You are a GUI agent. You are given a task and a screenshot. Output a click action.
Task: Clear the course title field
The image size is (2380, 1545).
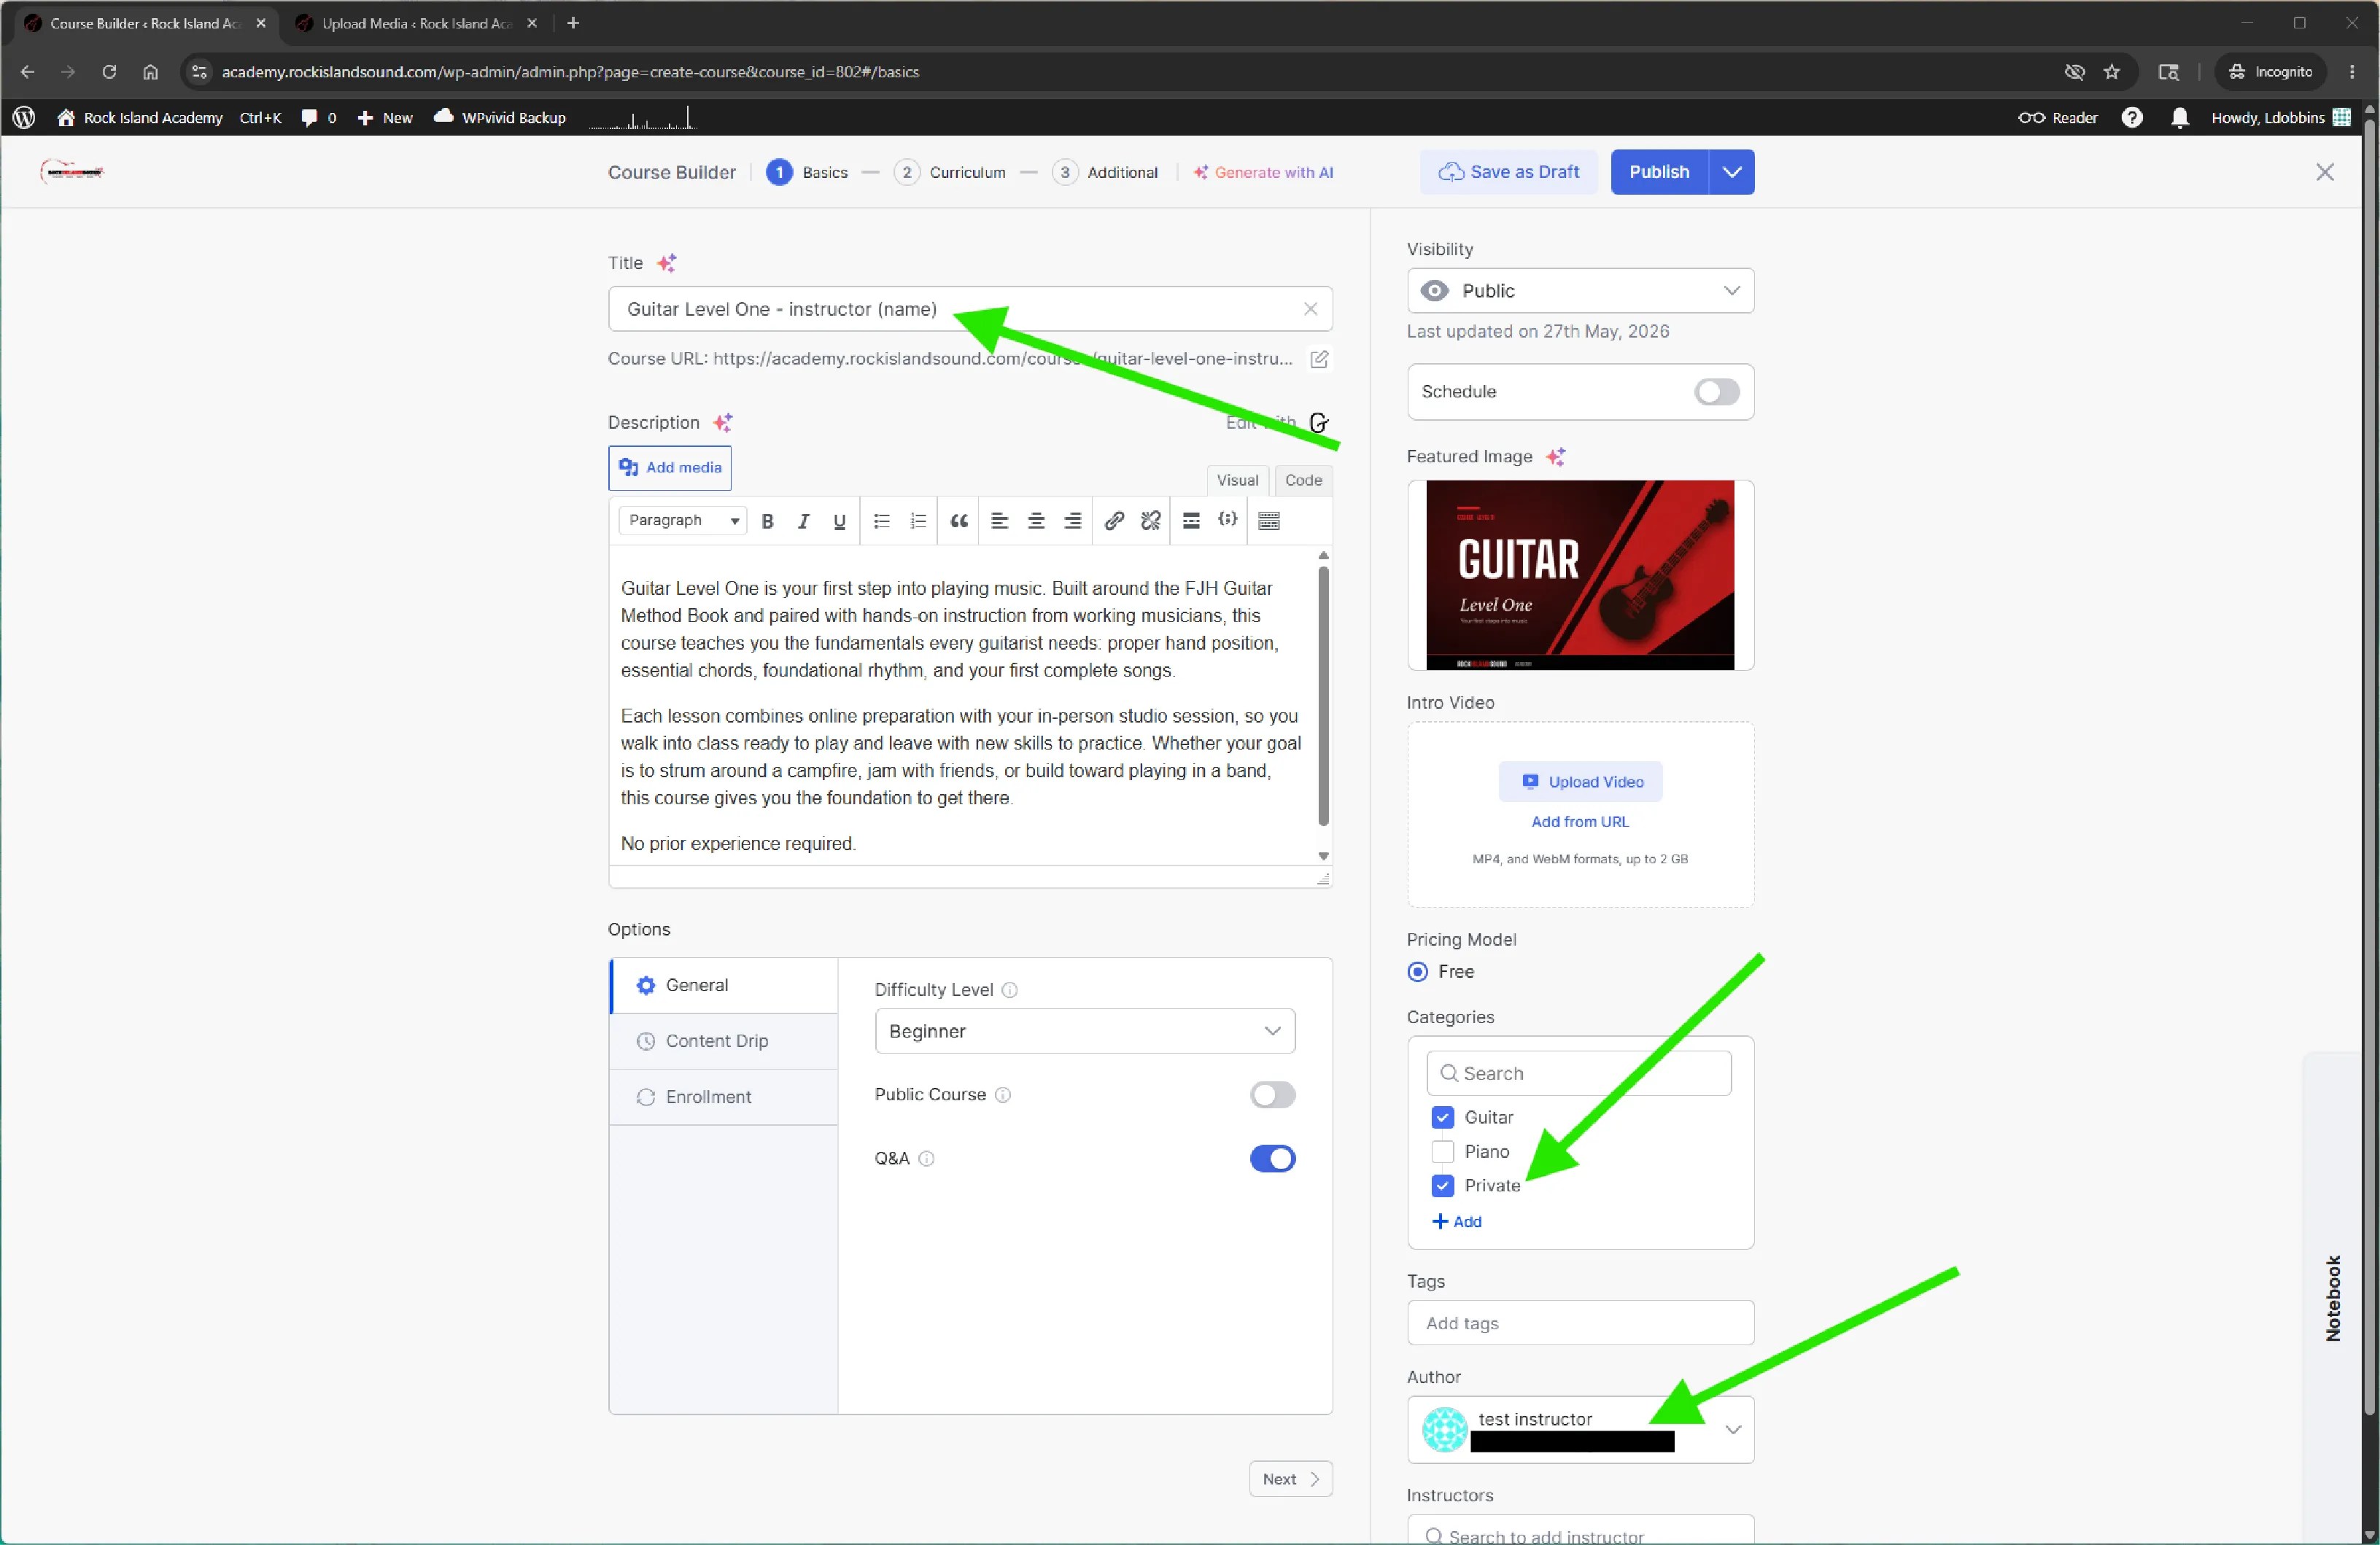1310,309
